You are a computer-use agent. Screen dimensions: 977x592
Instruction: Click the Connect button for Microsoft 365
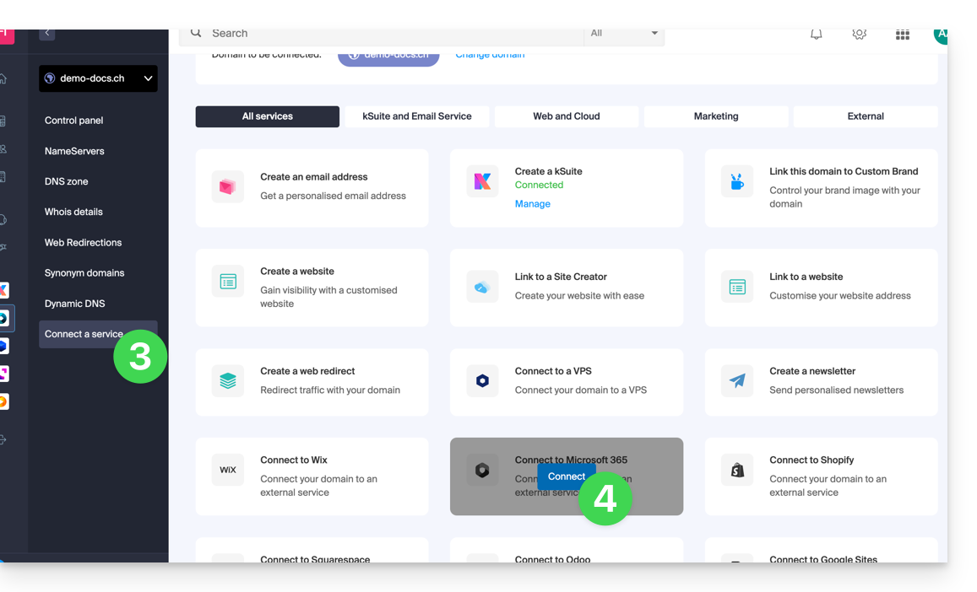tap(567, 476)
